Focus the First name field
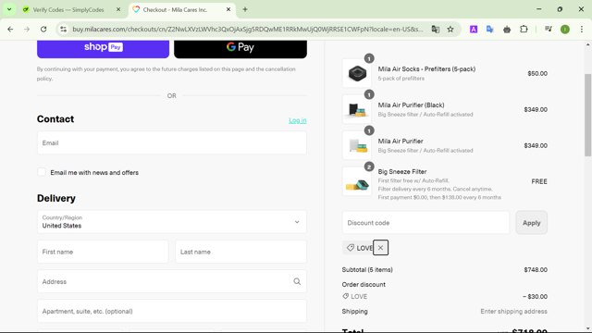 point(103,252)
